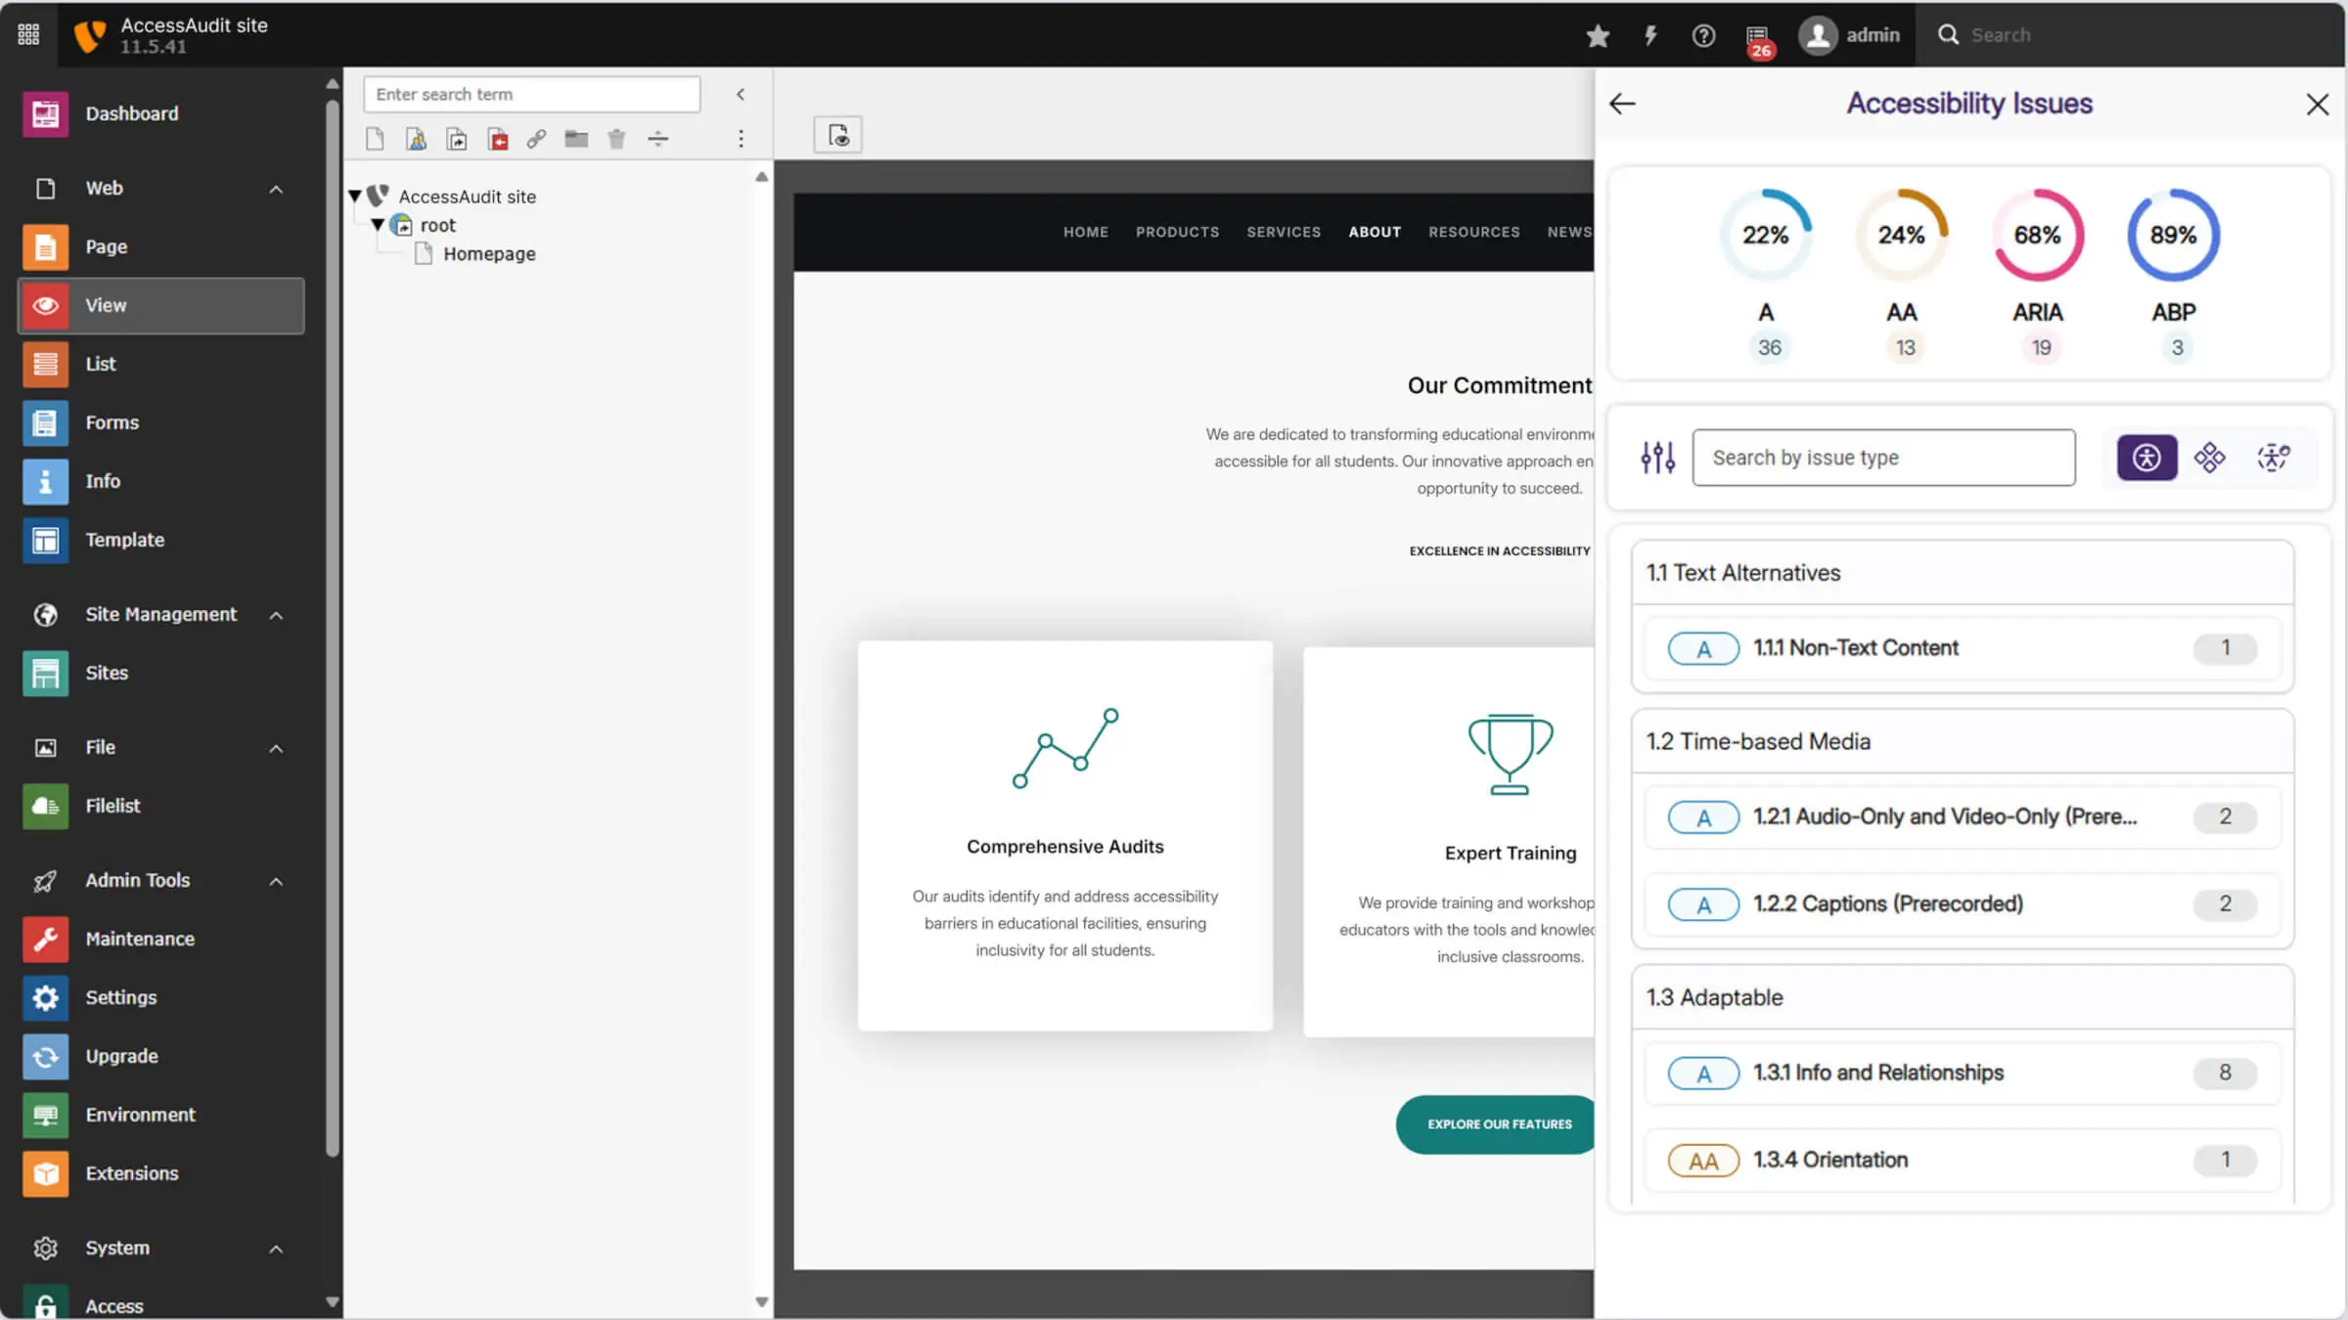Open the help question mark icon

[x=1703, y=35]
